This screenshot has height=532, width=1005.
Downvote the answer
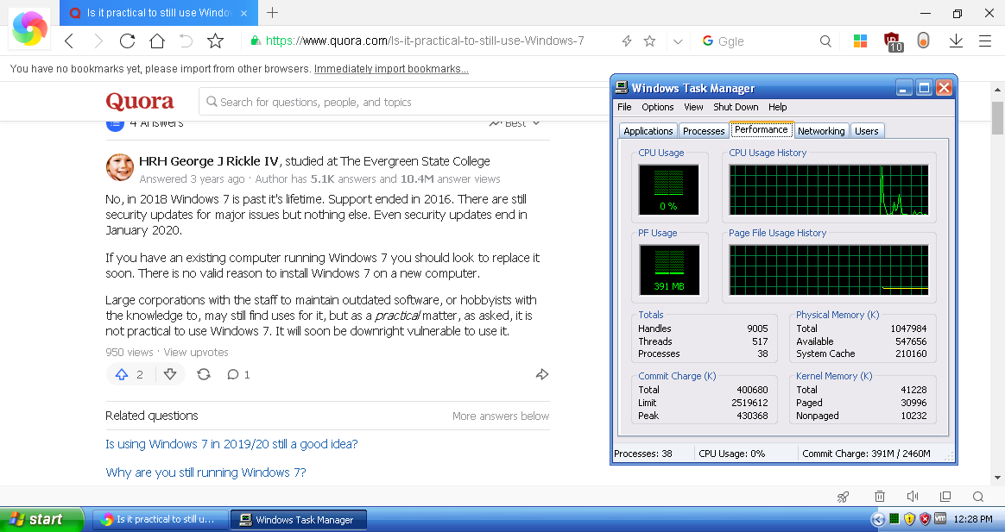[x=170, y=374]
